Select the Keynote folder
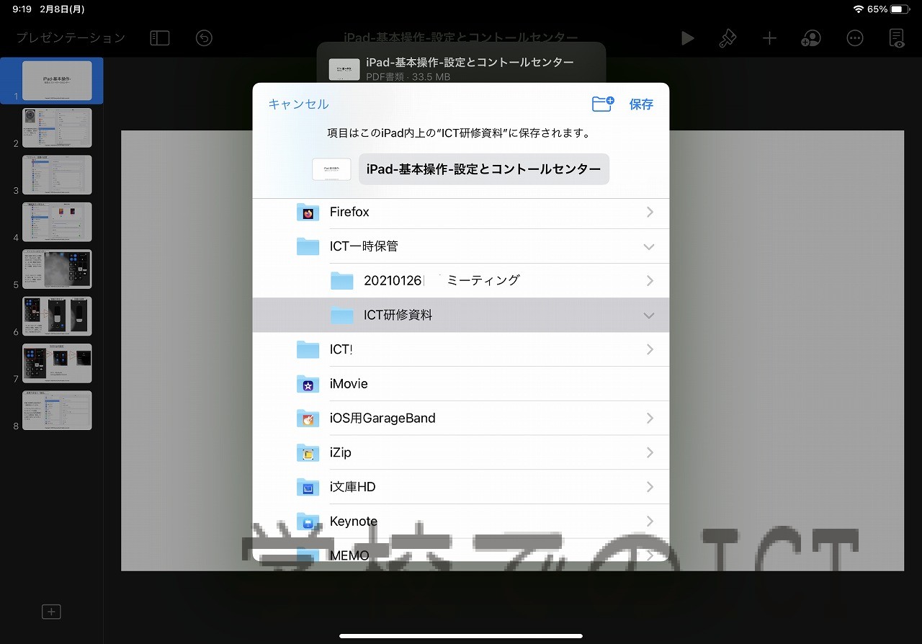This screenshot has height=644, width=922. 461,522
